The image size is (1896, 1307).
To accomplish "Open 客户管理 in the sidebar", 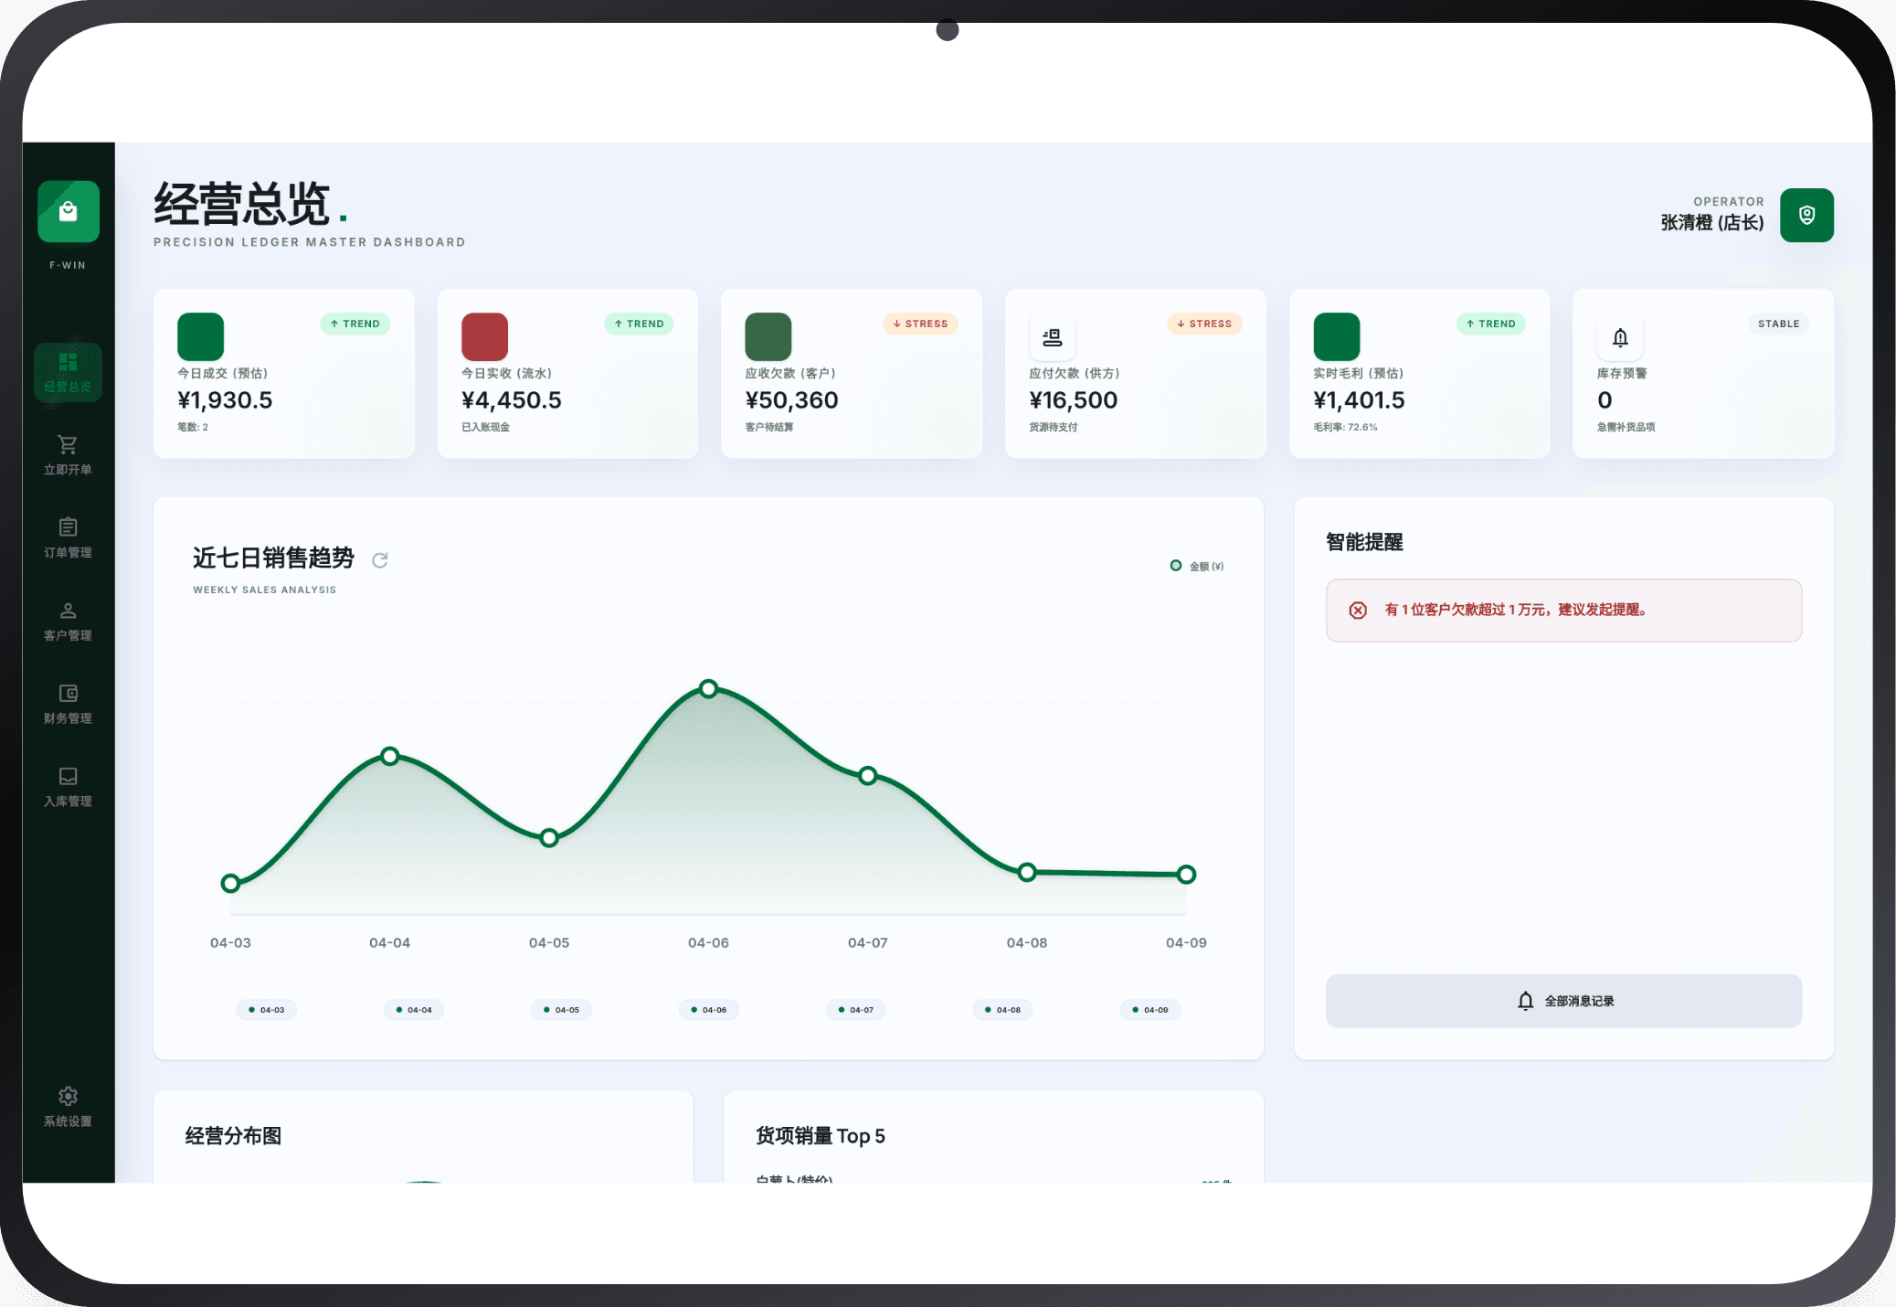I will tap(68, 621).
